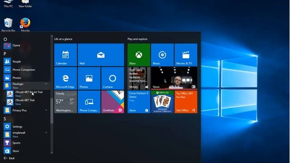Open Microsoft Solitaire Collection tile
Screen dimensions: 290x163
(162, 102)
